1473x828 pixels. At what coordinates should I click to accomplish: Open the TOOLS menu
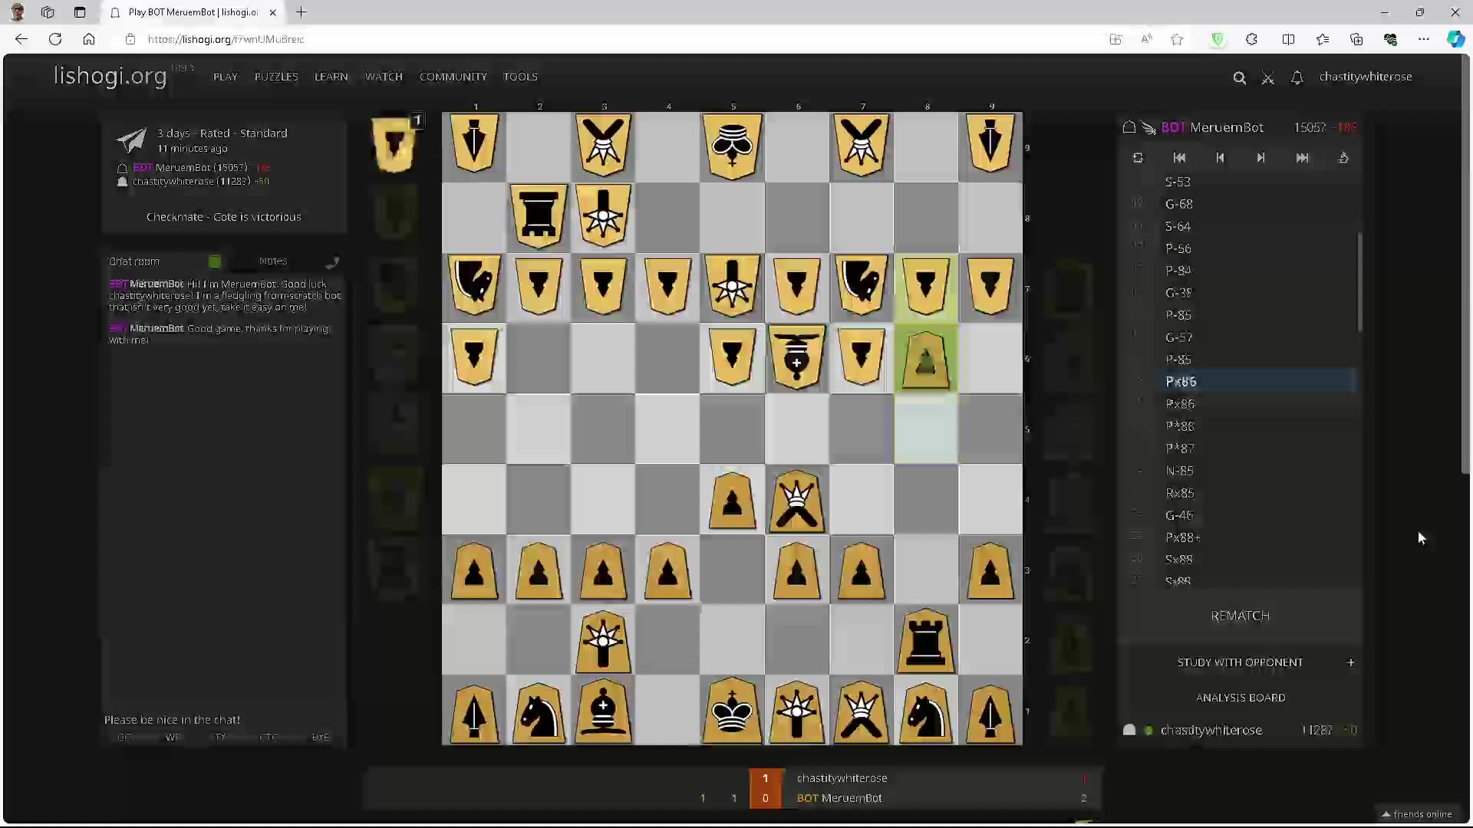click(521, 77)
